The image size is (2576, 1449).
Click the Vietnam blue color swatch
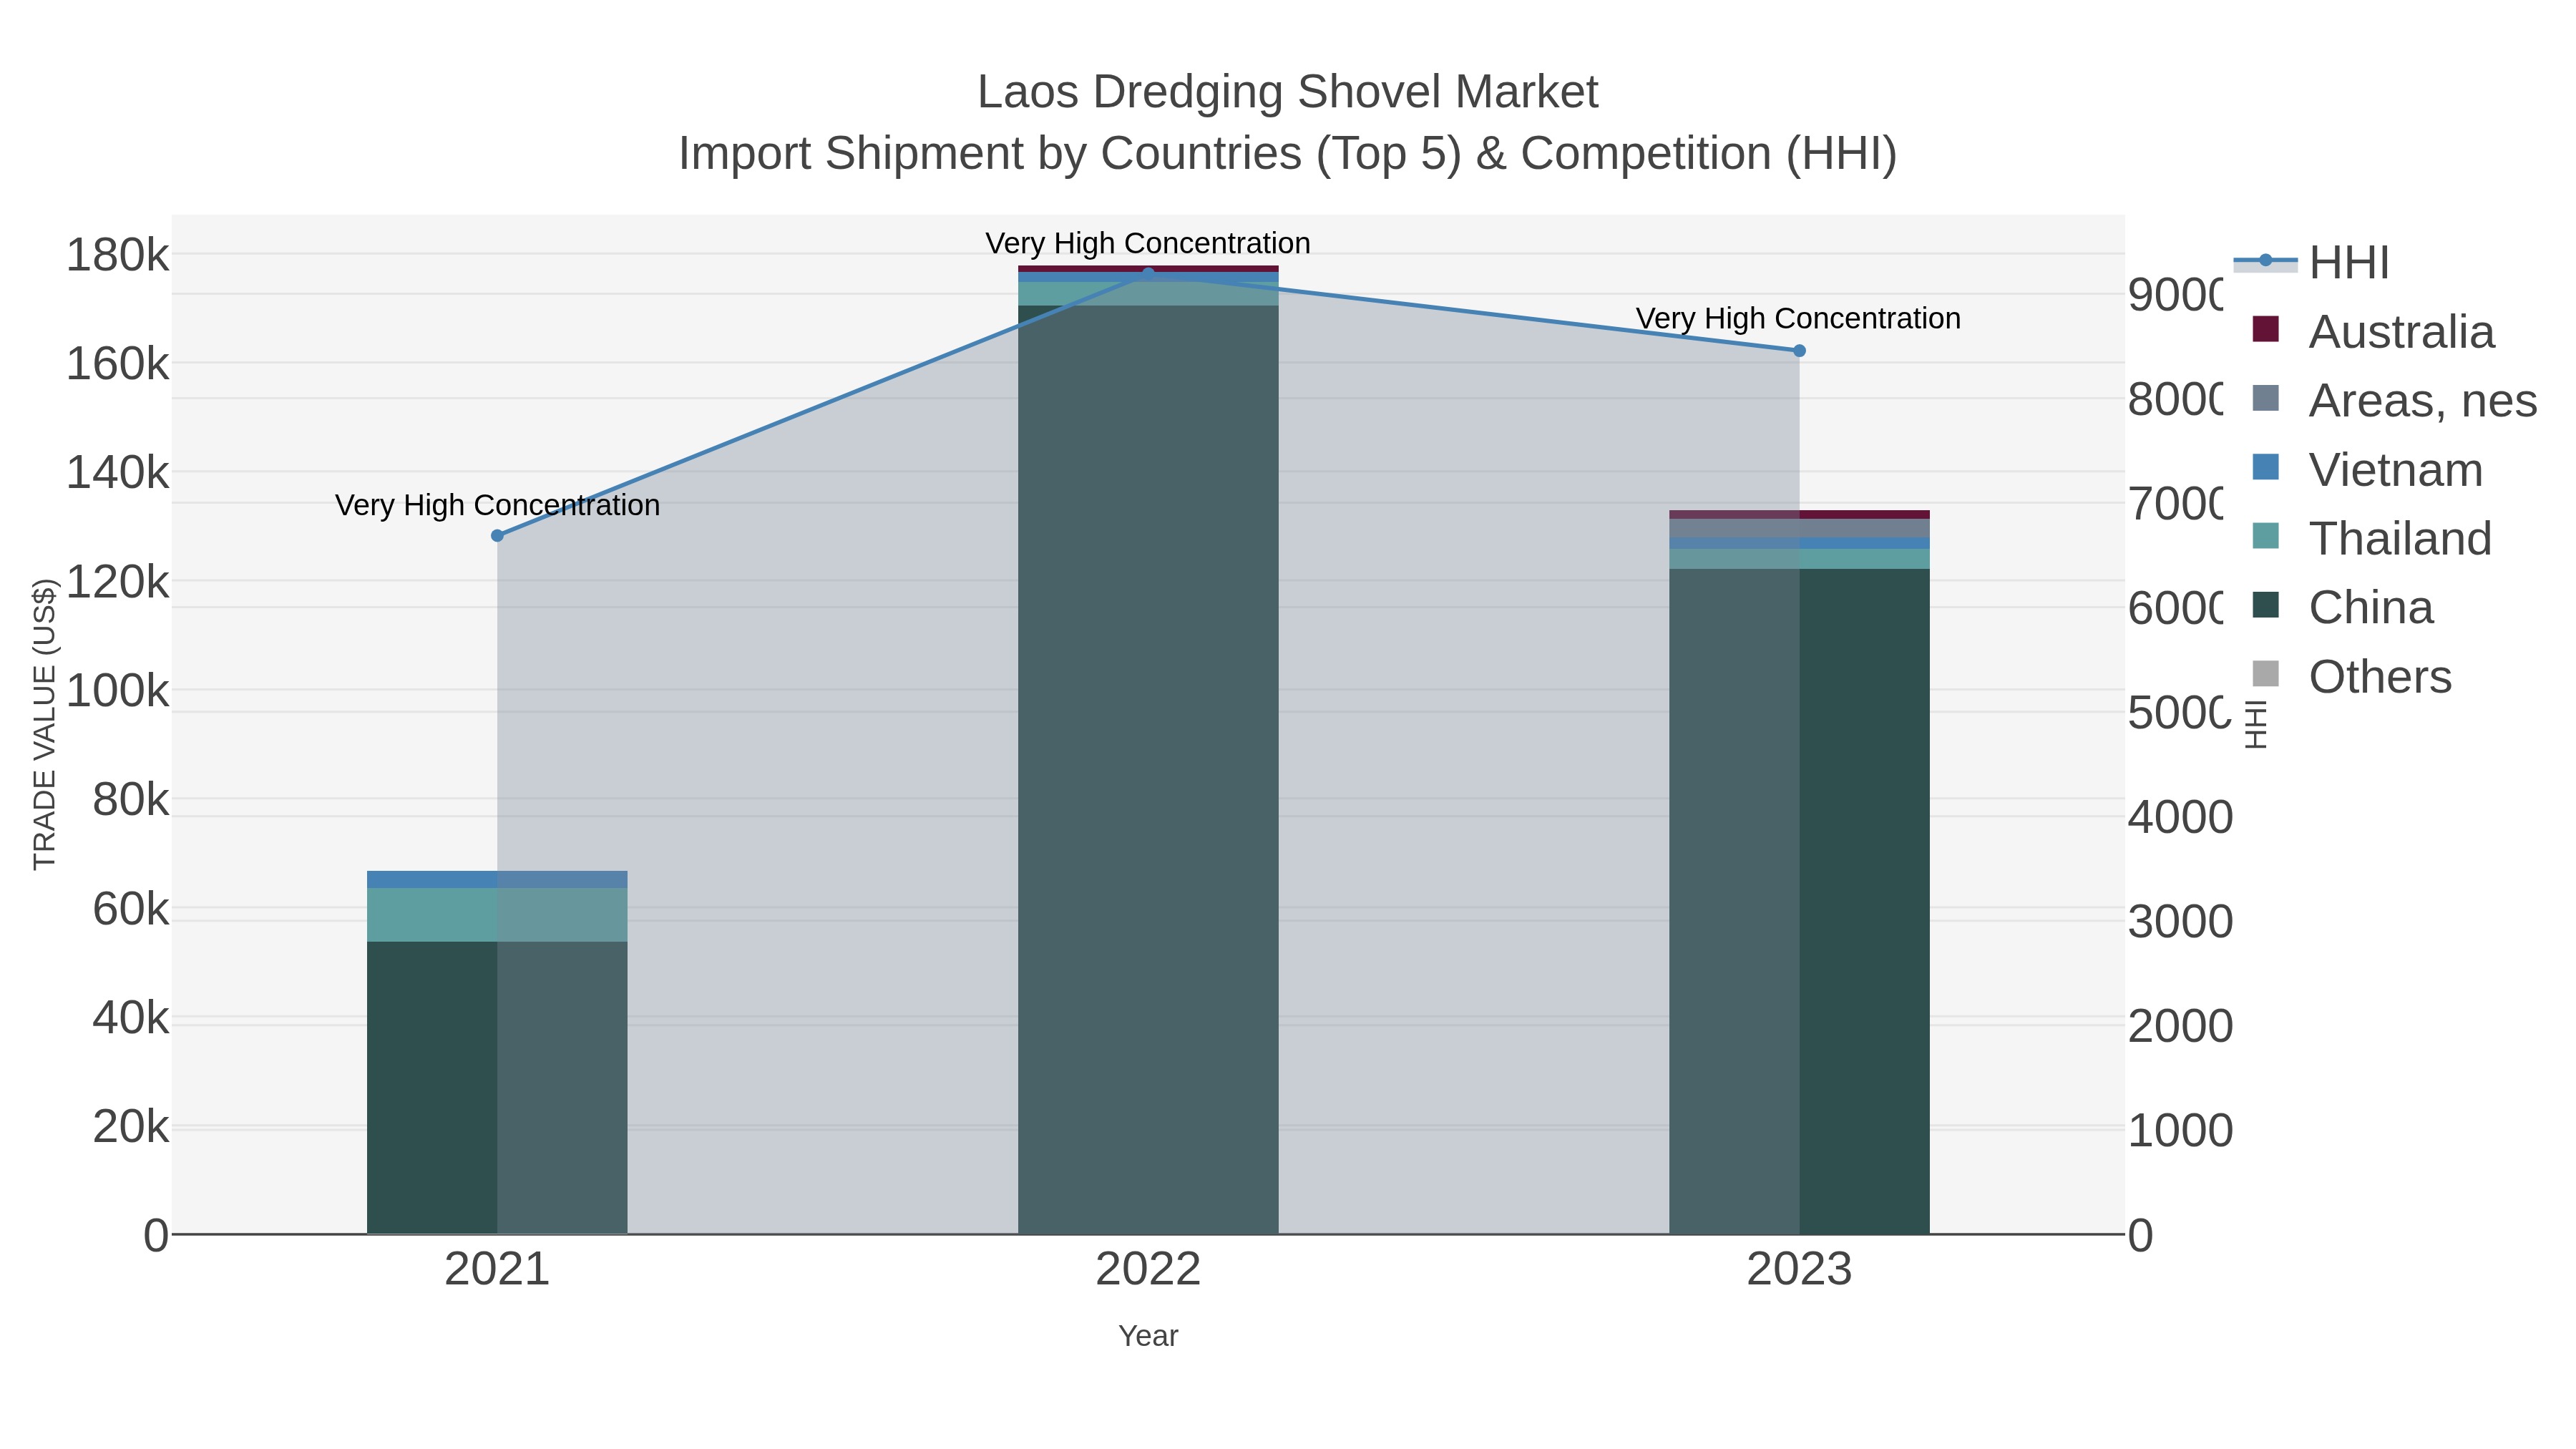[x=2266, y=467]
